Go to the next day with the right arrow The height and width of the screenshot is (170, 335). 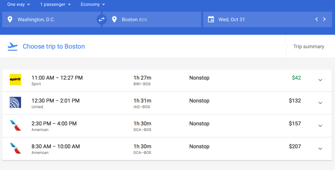[325, 19]
